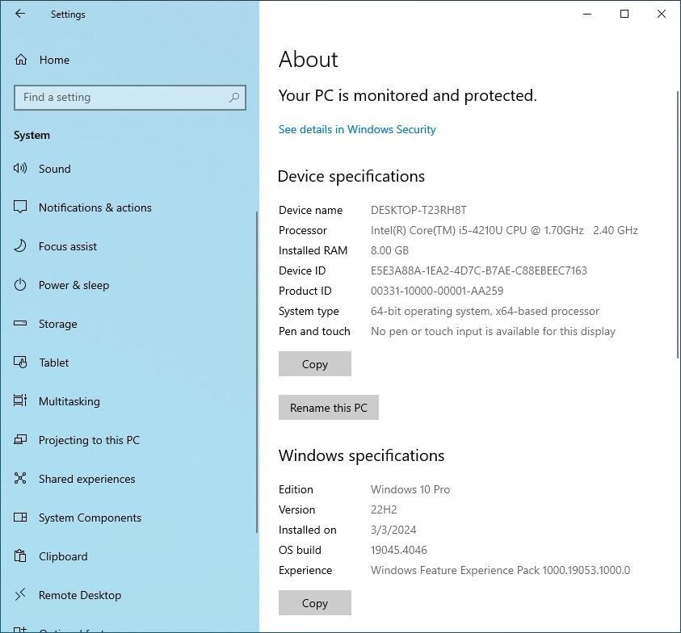Click the Device ID value E5E3A88A-1EA2-4D7C-B7AE-C88EBEEC7163
681x633 pixels.
pyautogui.click(x=478, y=270)
